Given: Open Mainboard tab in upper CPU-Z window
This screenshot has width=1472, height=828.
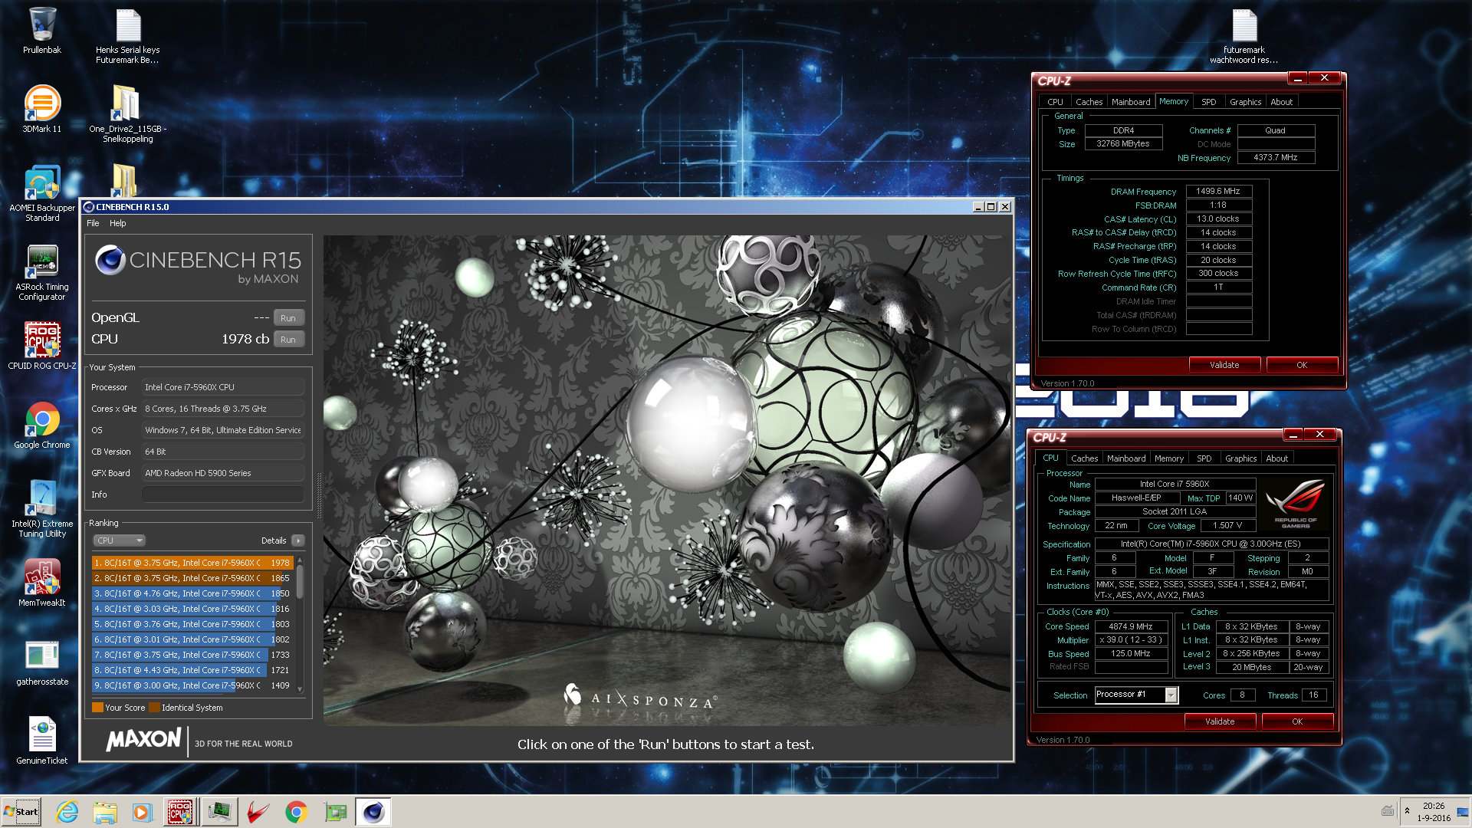Looking at the screenshot, I should (x=1131, y=102).
